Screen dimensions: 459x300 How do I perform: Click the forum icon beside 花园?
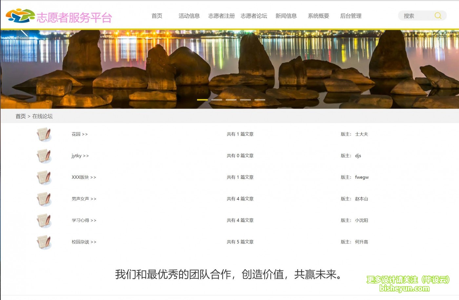(44, 134)
